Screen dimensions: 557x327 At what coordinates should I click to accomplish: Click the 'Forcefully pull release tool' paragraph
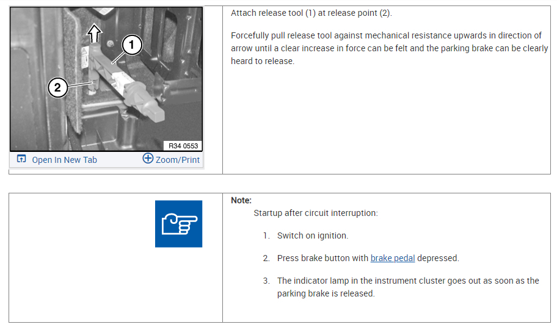[x=389, y=48]
